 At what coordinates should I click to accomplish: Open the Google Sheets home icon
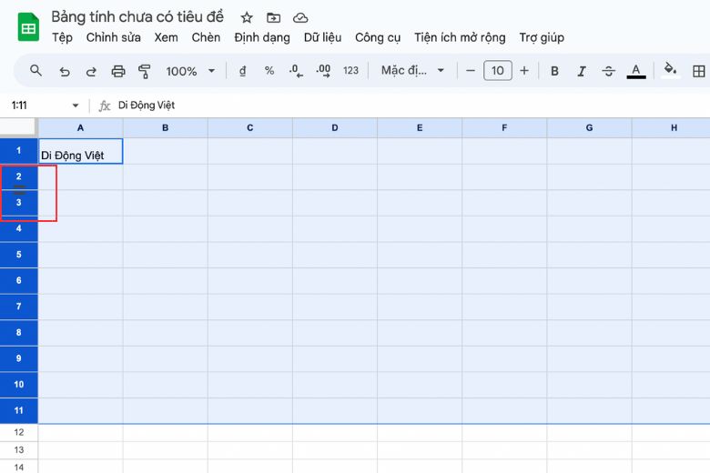click(28, 27)
